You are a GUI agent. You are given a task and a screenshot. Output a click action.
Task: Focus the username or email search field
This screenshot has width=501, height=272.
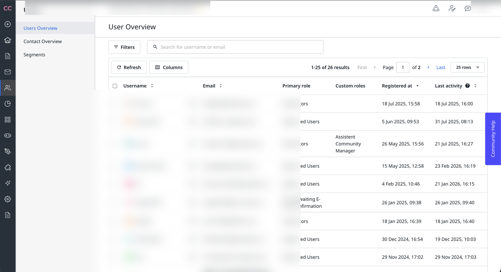click(x=235, y=47)
